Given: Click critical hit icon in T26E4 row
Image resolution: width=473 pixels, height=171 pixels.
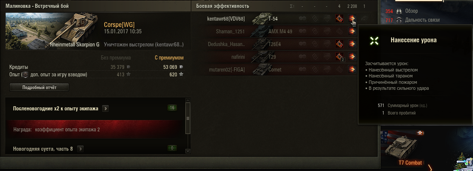Looking at the screenshot, I should [x=340, y=44].
